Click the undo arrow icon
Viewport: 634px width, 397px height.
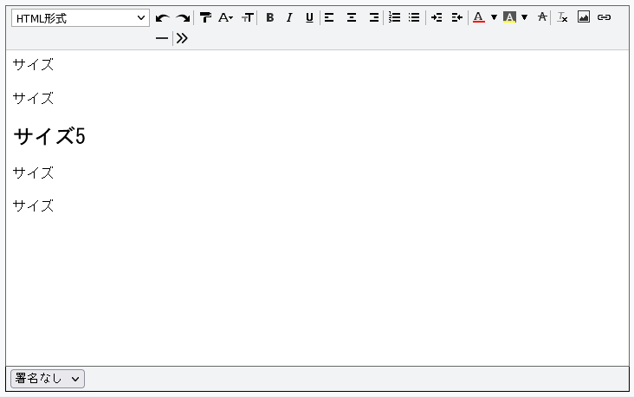point(163,18)
